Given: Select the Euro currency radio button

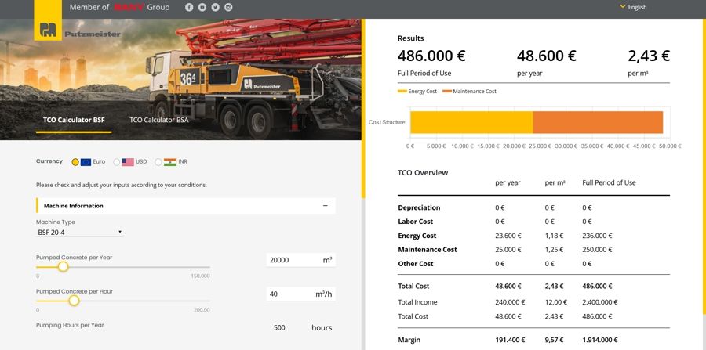Looking at the screenshot, I should [75, 162].
